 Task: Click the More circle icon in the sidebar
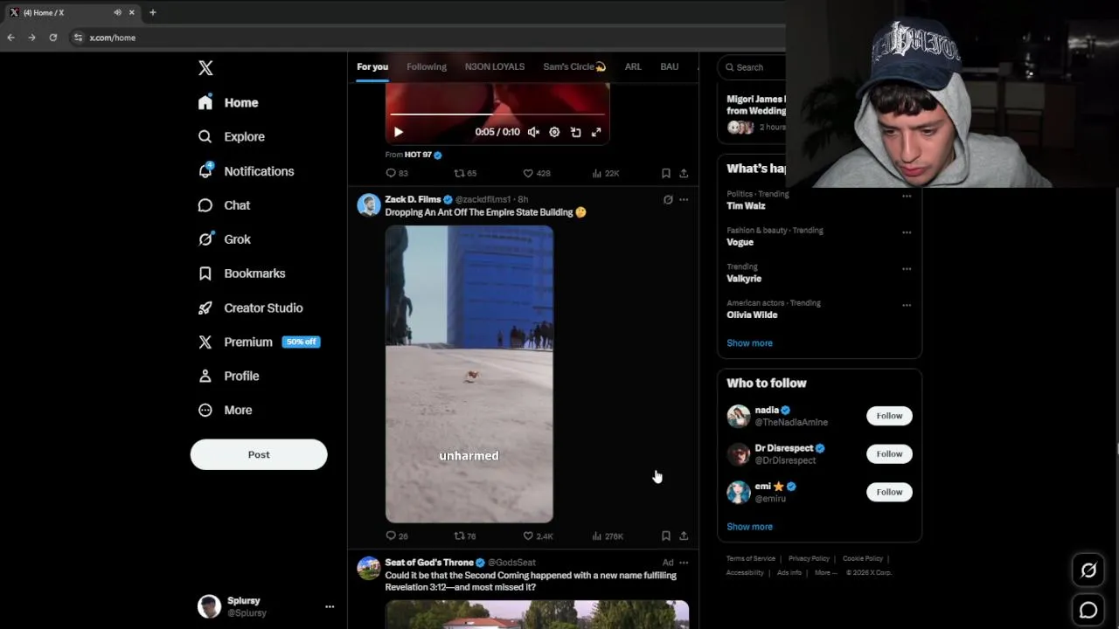(205, 410)
